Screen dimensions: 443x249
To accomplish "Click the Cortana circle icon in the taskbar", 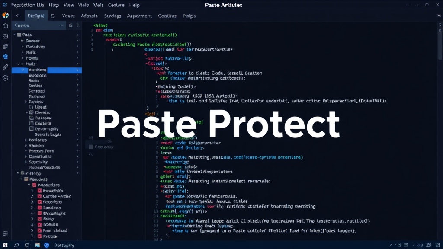I will point(27,245).
